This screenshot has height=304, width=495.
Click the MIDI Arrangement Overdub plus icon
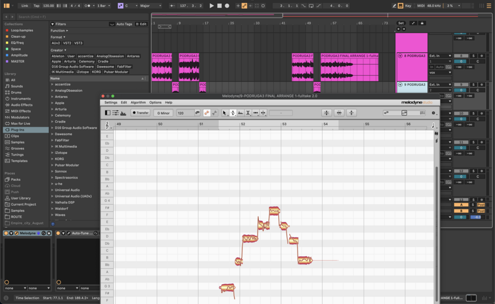tap(238, 5)
